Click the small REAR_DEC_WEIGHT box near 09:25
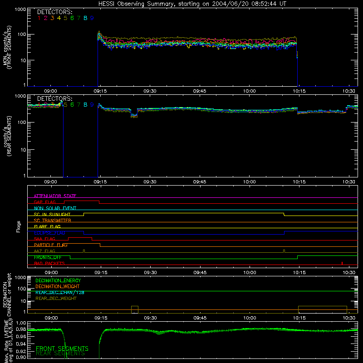Screen dimensions: 363x363 pyautogui.click(x=135, y=310)
